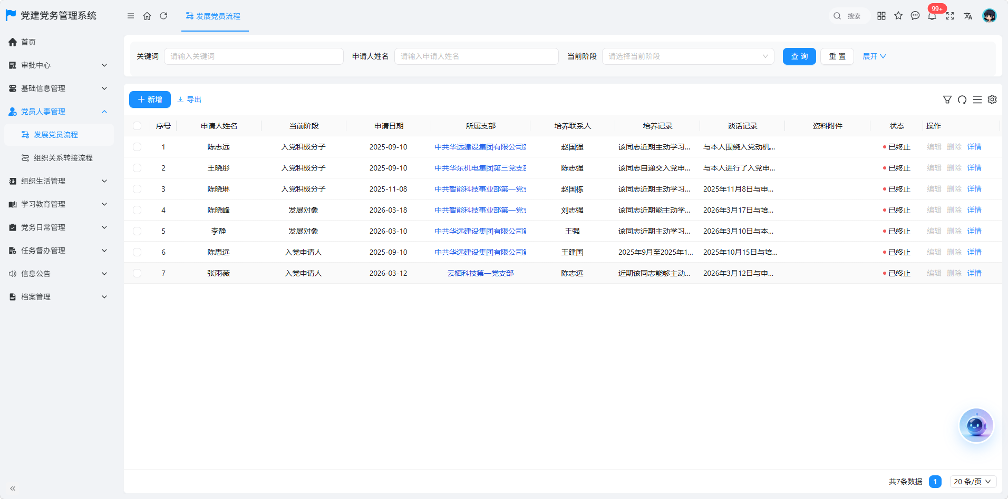Image resolution: width=1008 pixels, height=499 pixels.
Task: Open the 当前阶段 stage dropdown
Action: click(x=688, y=56)
